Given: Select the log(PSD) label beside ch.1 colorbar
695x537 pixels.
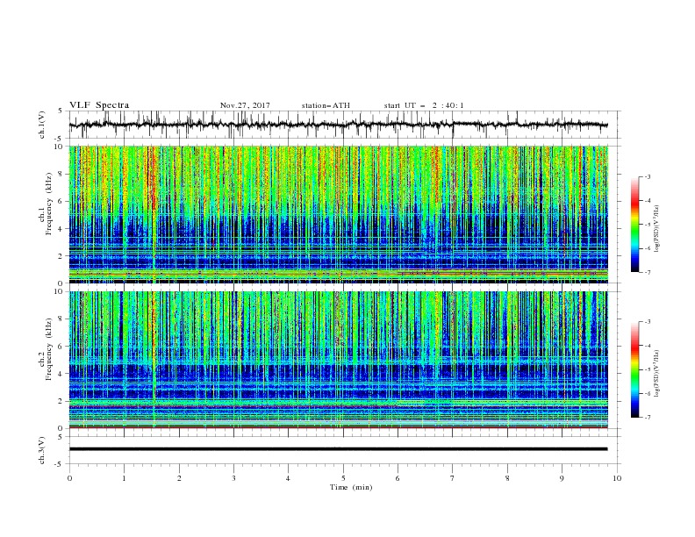Looking at the screenshot, I should [656, 229].
